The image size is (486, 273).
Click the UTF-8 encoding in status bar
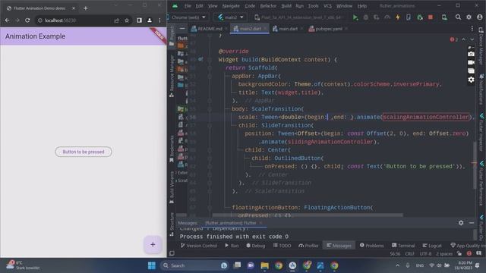pos(425,254)
